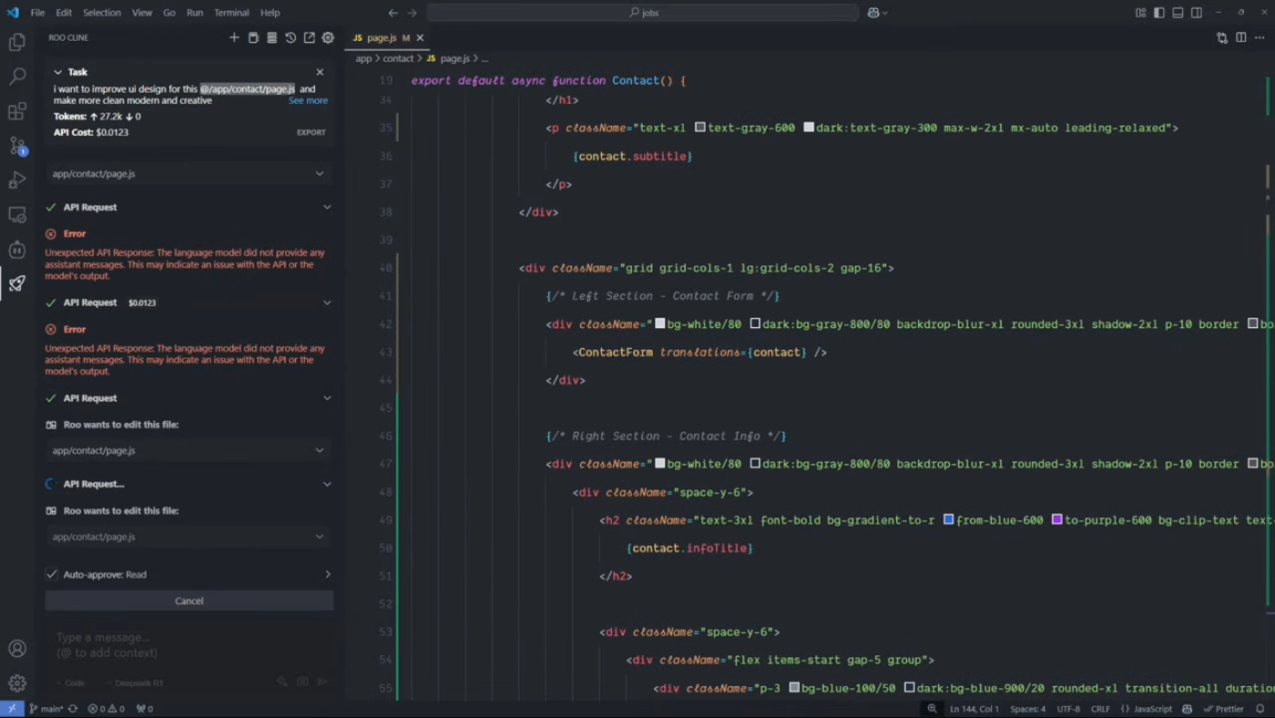This screenshot has height=718, width=1275.
Task: Open the Explorer view in activity bar
Action: point(16,42)
